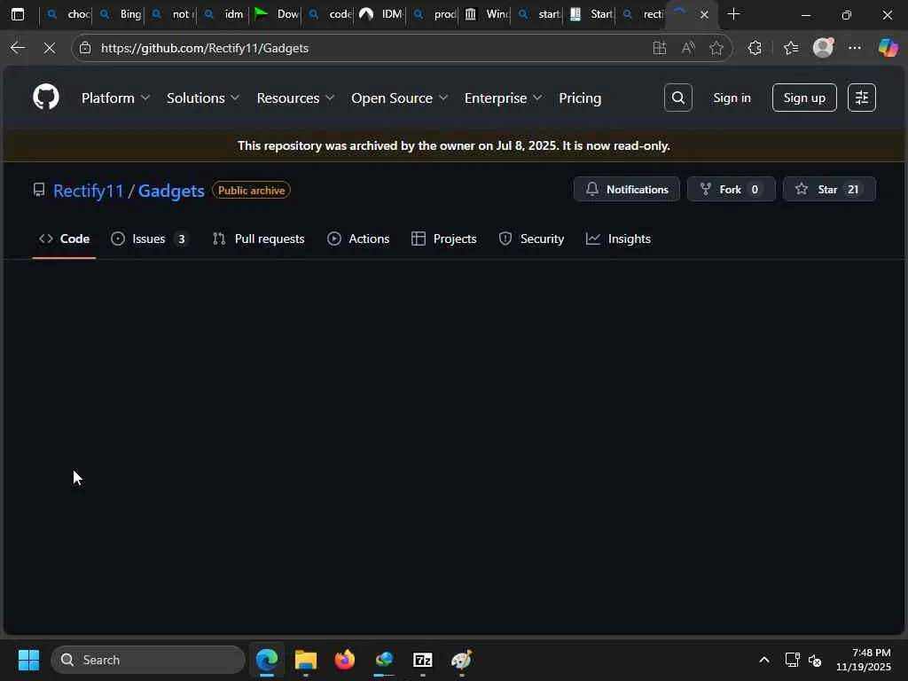The width and height of the screenshot is (908, 681).
Task: Click the network display tray icon
Action: pyautogui.click(x=792, y=660)
